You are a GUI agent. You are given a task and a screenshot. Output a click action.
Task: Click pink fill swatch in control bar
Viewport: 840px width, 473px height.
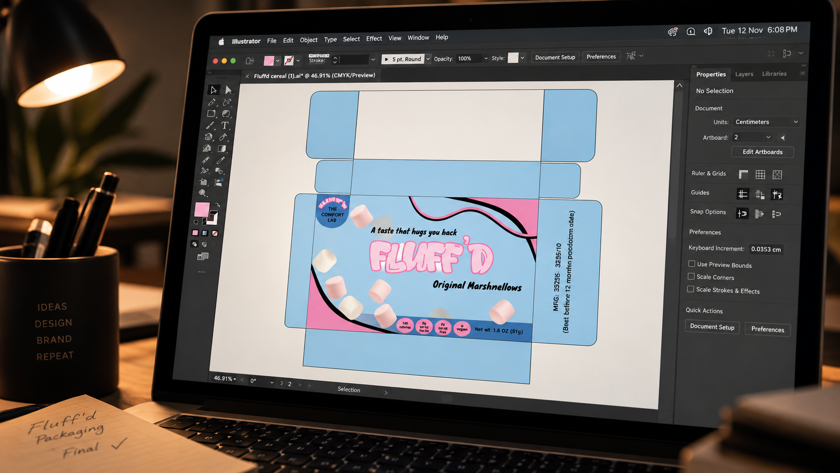pyautogui.click(x=269, y=61)
